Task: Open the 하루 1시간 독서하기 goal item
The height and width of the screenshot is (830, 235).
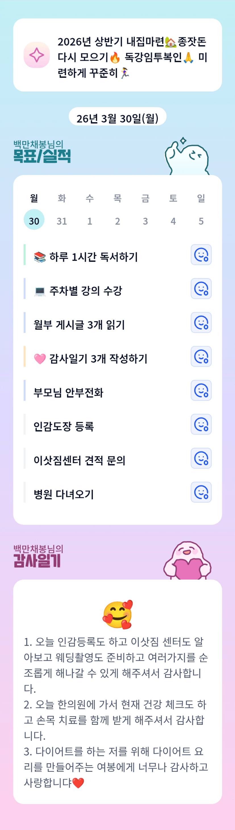Action: point(93,257)
